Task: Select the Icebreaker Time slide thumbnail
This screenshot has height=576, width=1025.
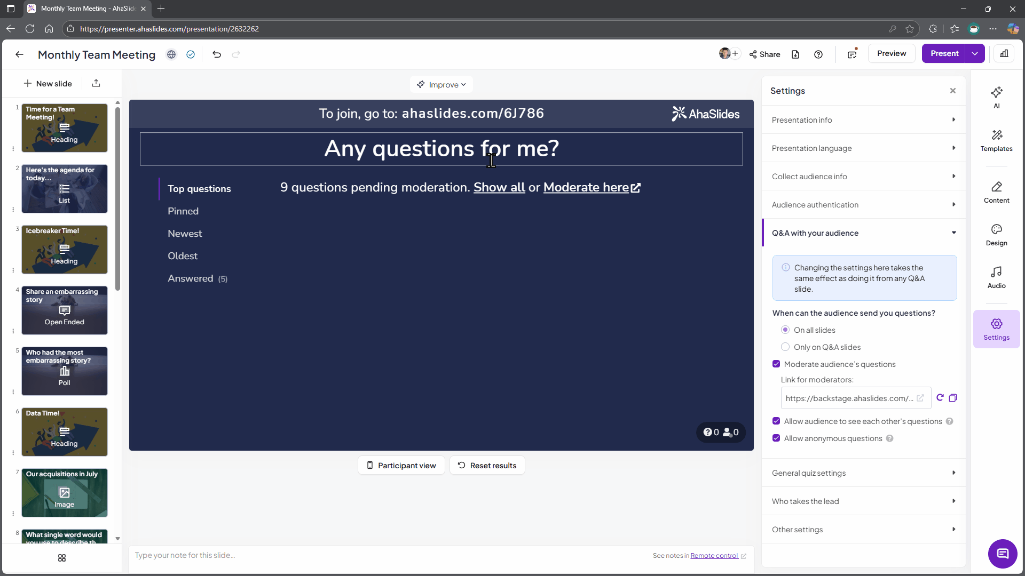Action: click(65, 250)
